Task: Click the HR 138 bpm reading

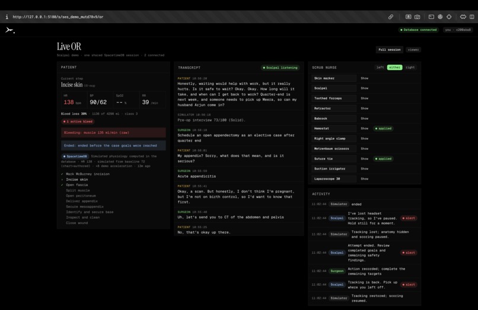Action: click(x=73, y=100)
